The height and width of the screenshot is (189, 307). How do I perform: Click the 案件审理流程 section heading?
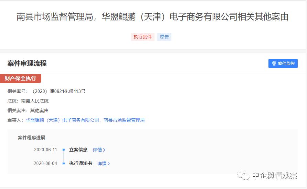(27, 63)
